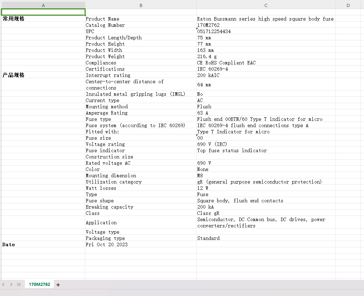Select 'Flush end 00BTN/60 Type T' cell
The image size is (364, 296).
pos(266,119)
